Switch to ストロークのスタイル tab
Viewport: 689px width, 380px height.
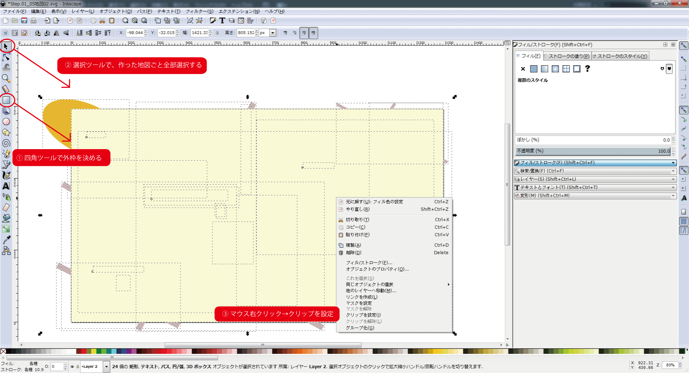(x=620, y=56)
